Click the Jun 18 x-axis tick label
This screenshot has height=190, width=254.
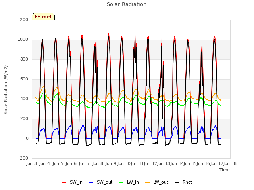[230, 163]
